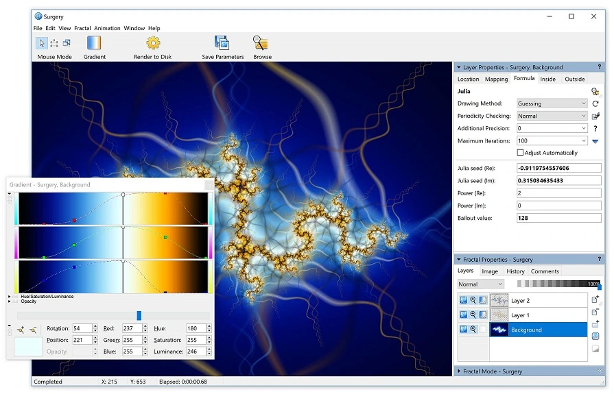Image resolution: width=614 pixels, height=394 pixels.
Task: Click the reload icon next to Drawing Method
Action: [595, 103]
